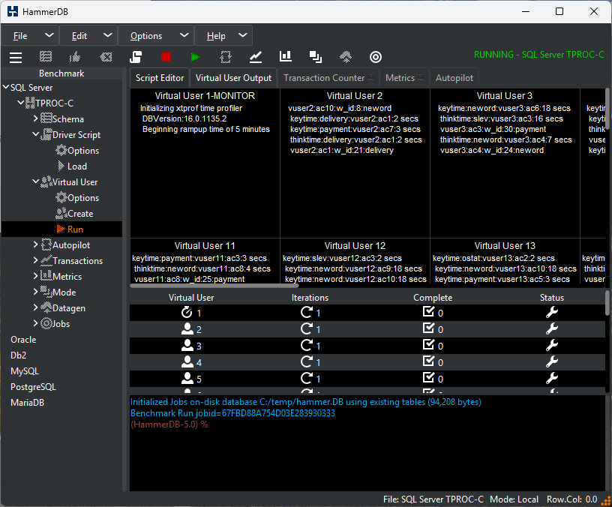Expand the Jobs tree node arrow
This screenshot has height=507, width=612.
[35, 322]
